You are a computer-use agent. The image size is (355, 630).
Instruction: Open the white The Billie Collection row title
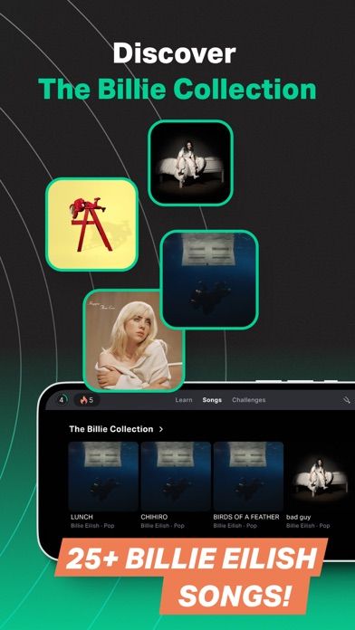point(111,429)
